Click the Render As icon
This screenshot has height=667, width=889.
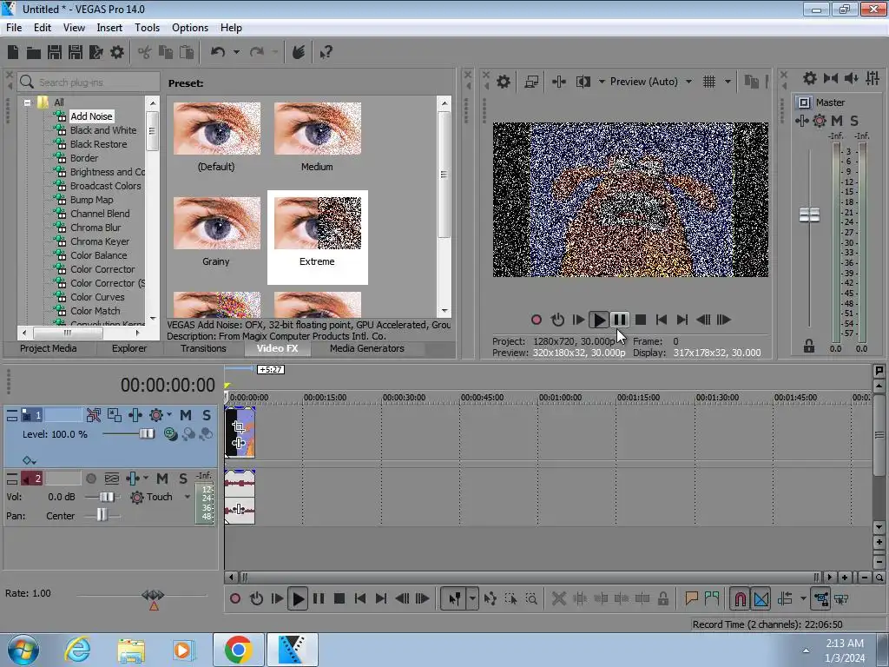(96, 52)
